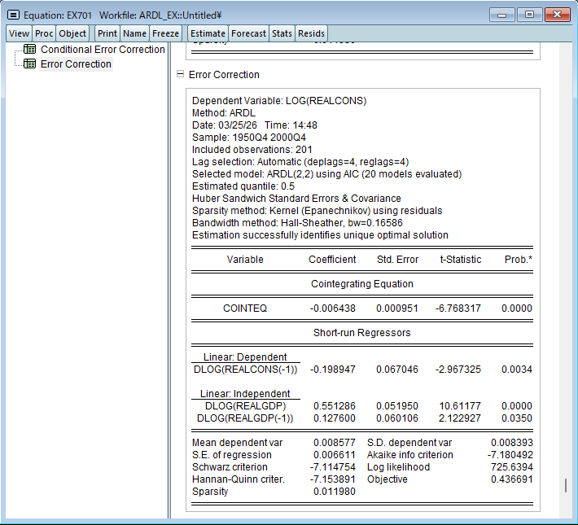Screen dimensions: 578x525
Task: Select Error Correction tree item
Action: [x=76, y=64]
